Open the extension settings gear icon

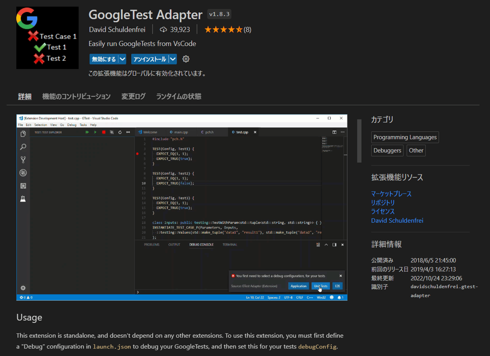pyautogui.click(x=186, y=59)
